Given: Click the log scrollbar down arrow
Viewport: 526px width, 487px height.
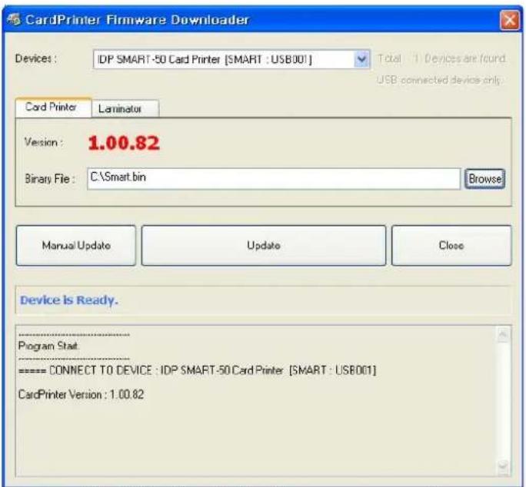Looking at the screenshot, I should pos(503,466).
